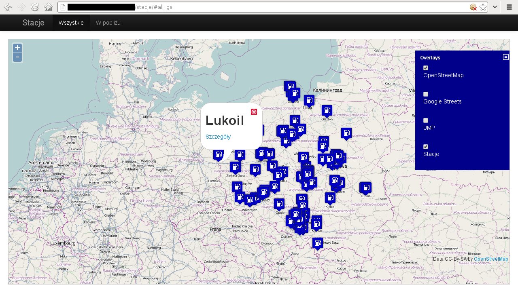Click the UMP layer label

tap(429, 128)
